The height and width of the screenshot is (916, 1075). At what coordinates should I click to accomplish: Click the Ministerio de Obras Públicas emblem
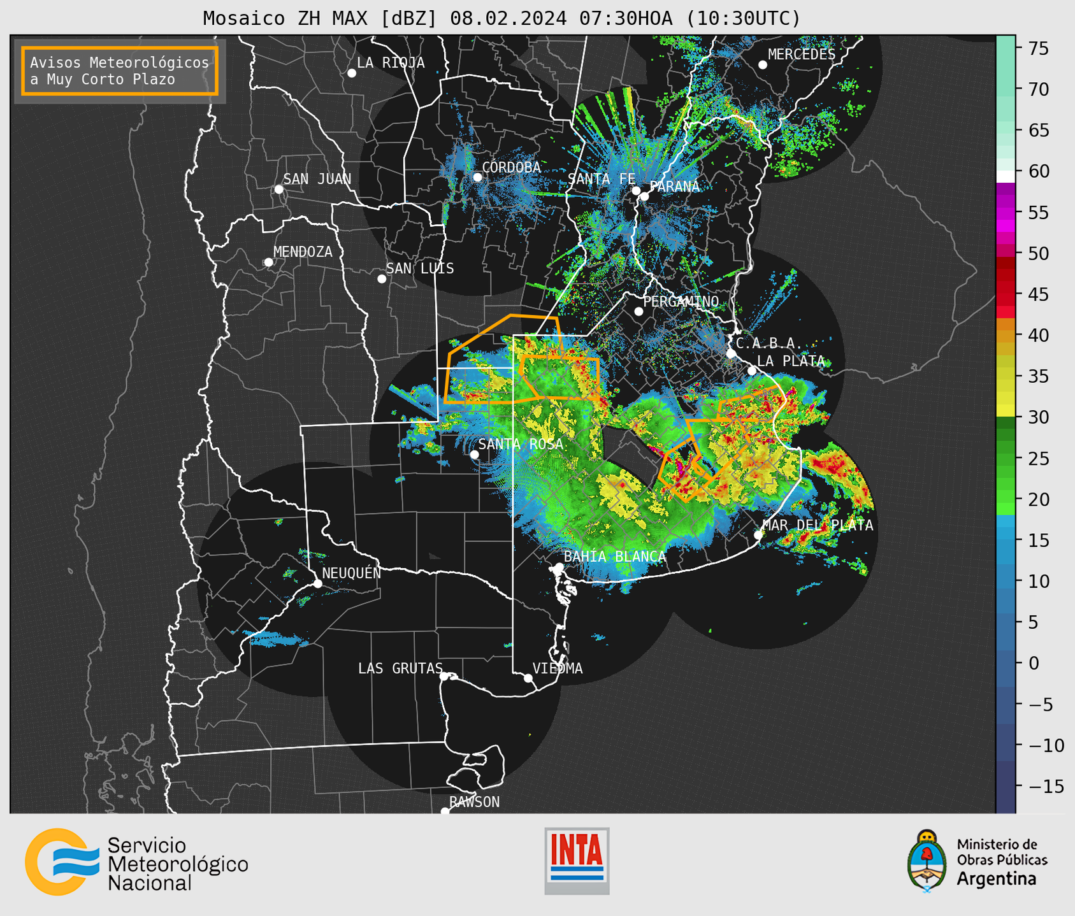click(927, 861)
